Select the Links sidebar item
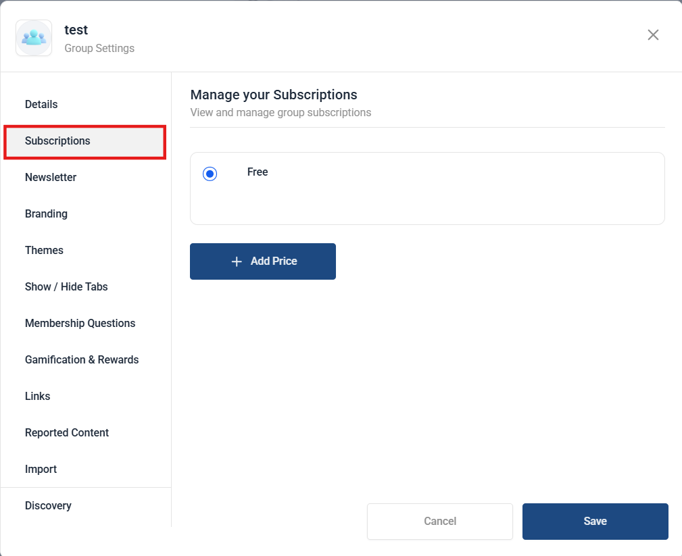This screenshot has width=682, height=556. (x=38, y=397)
